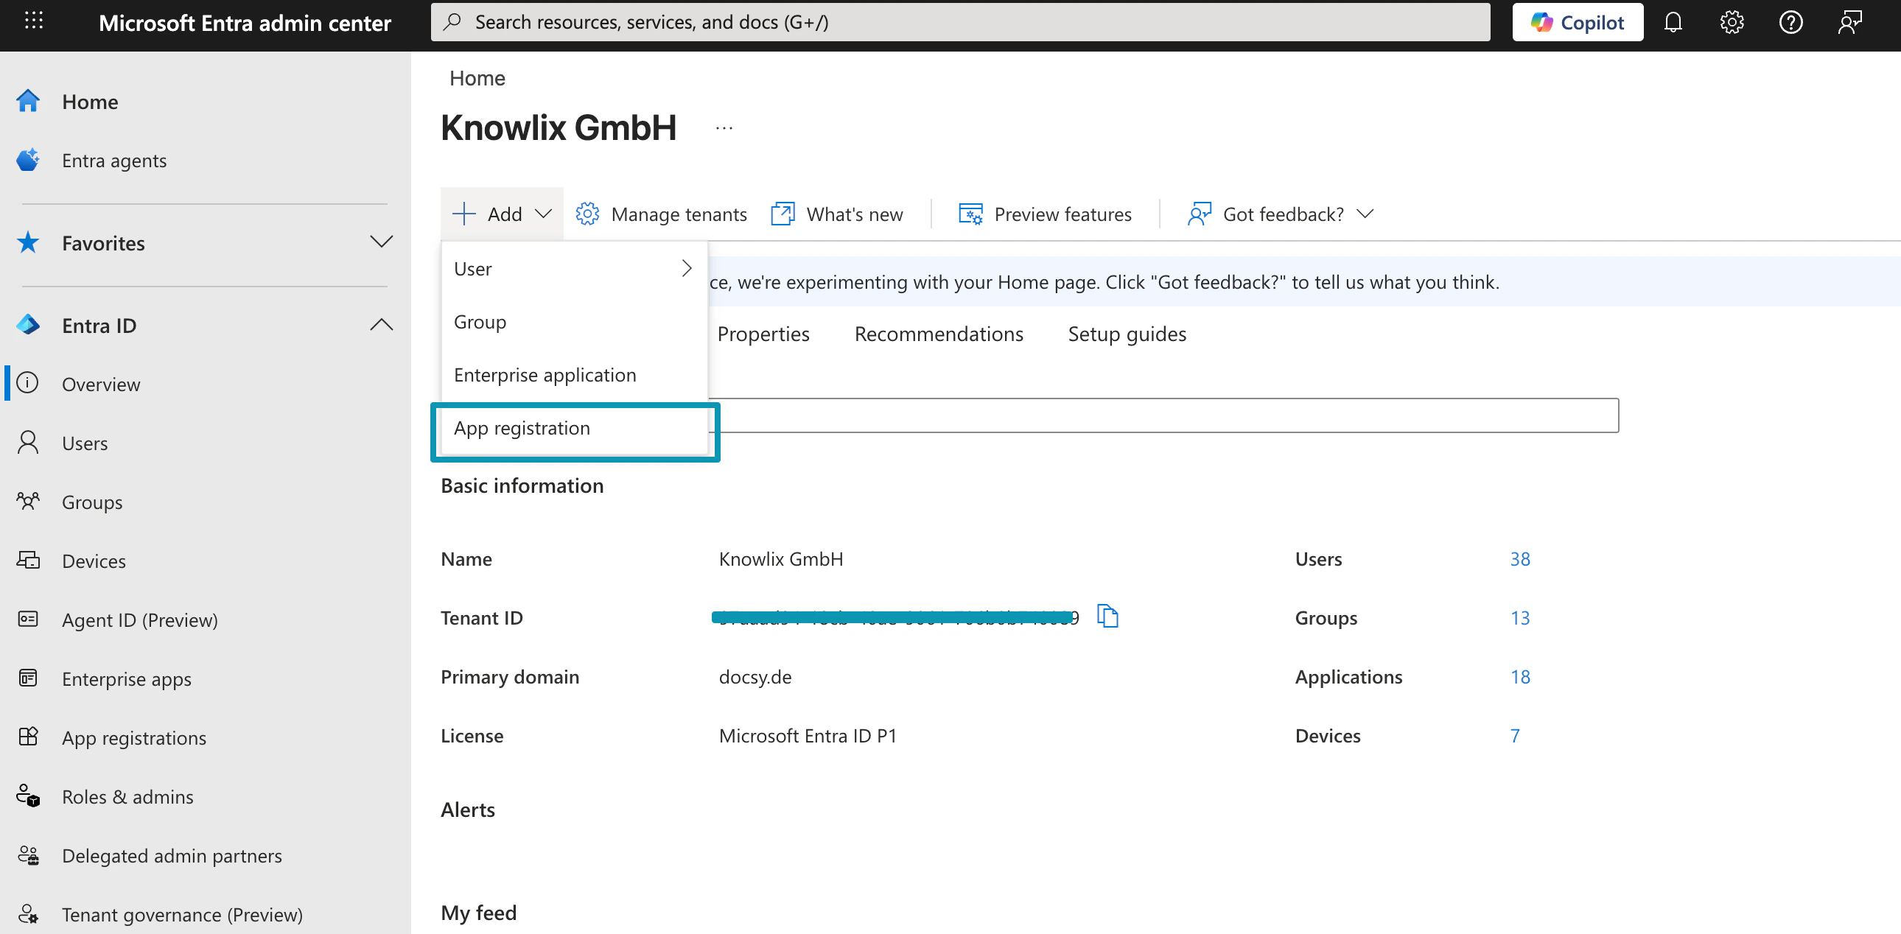The height and width of the screenshot is (934, 1901).
Task: Collapse the Entra ID section
Action: point(381,325)
